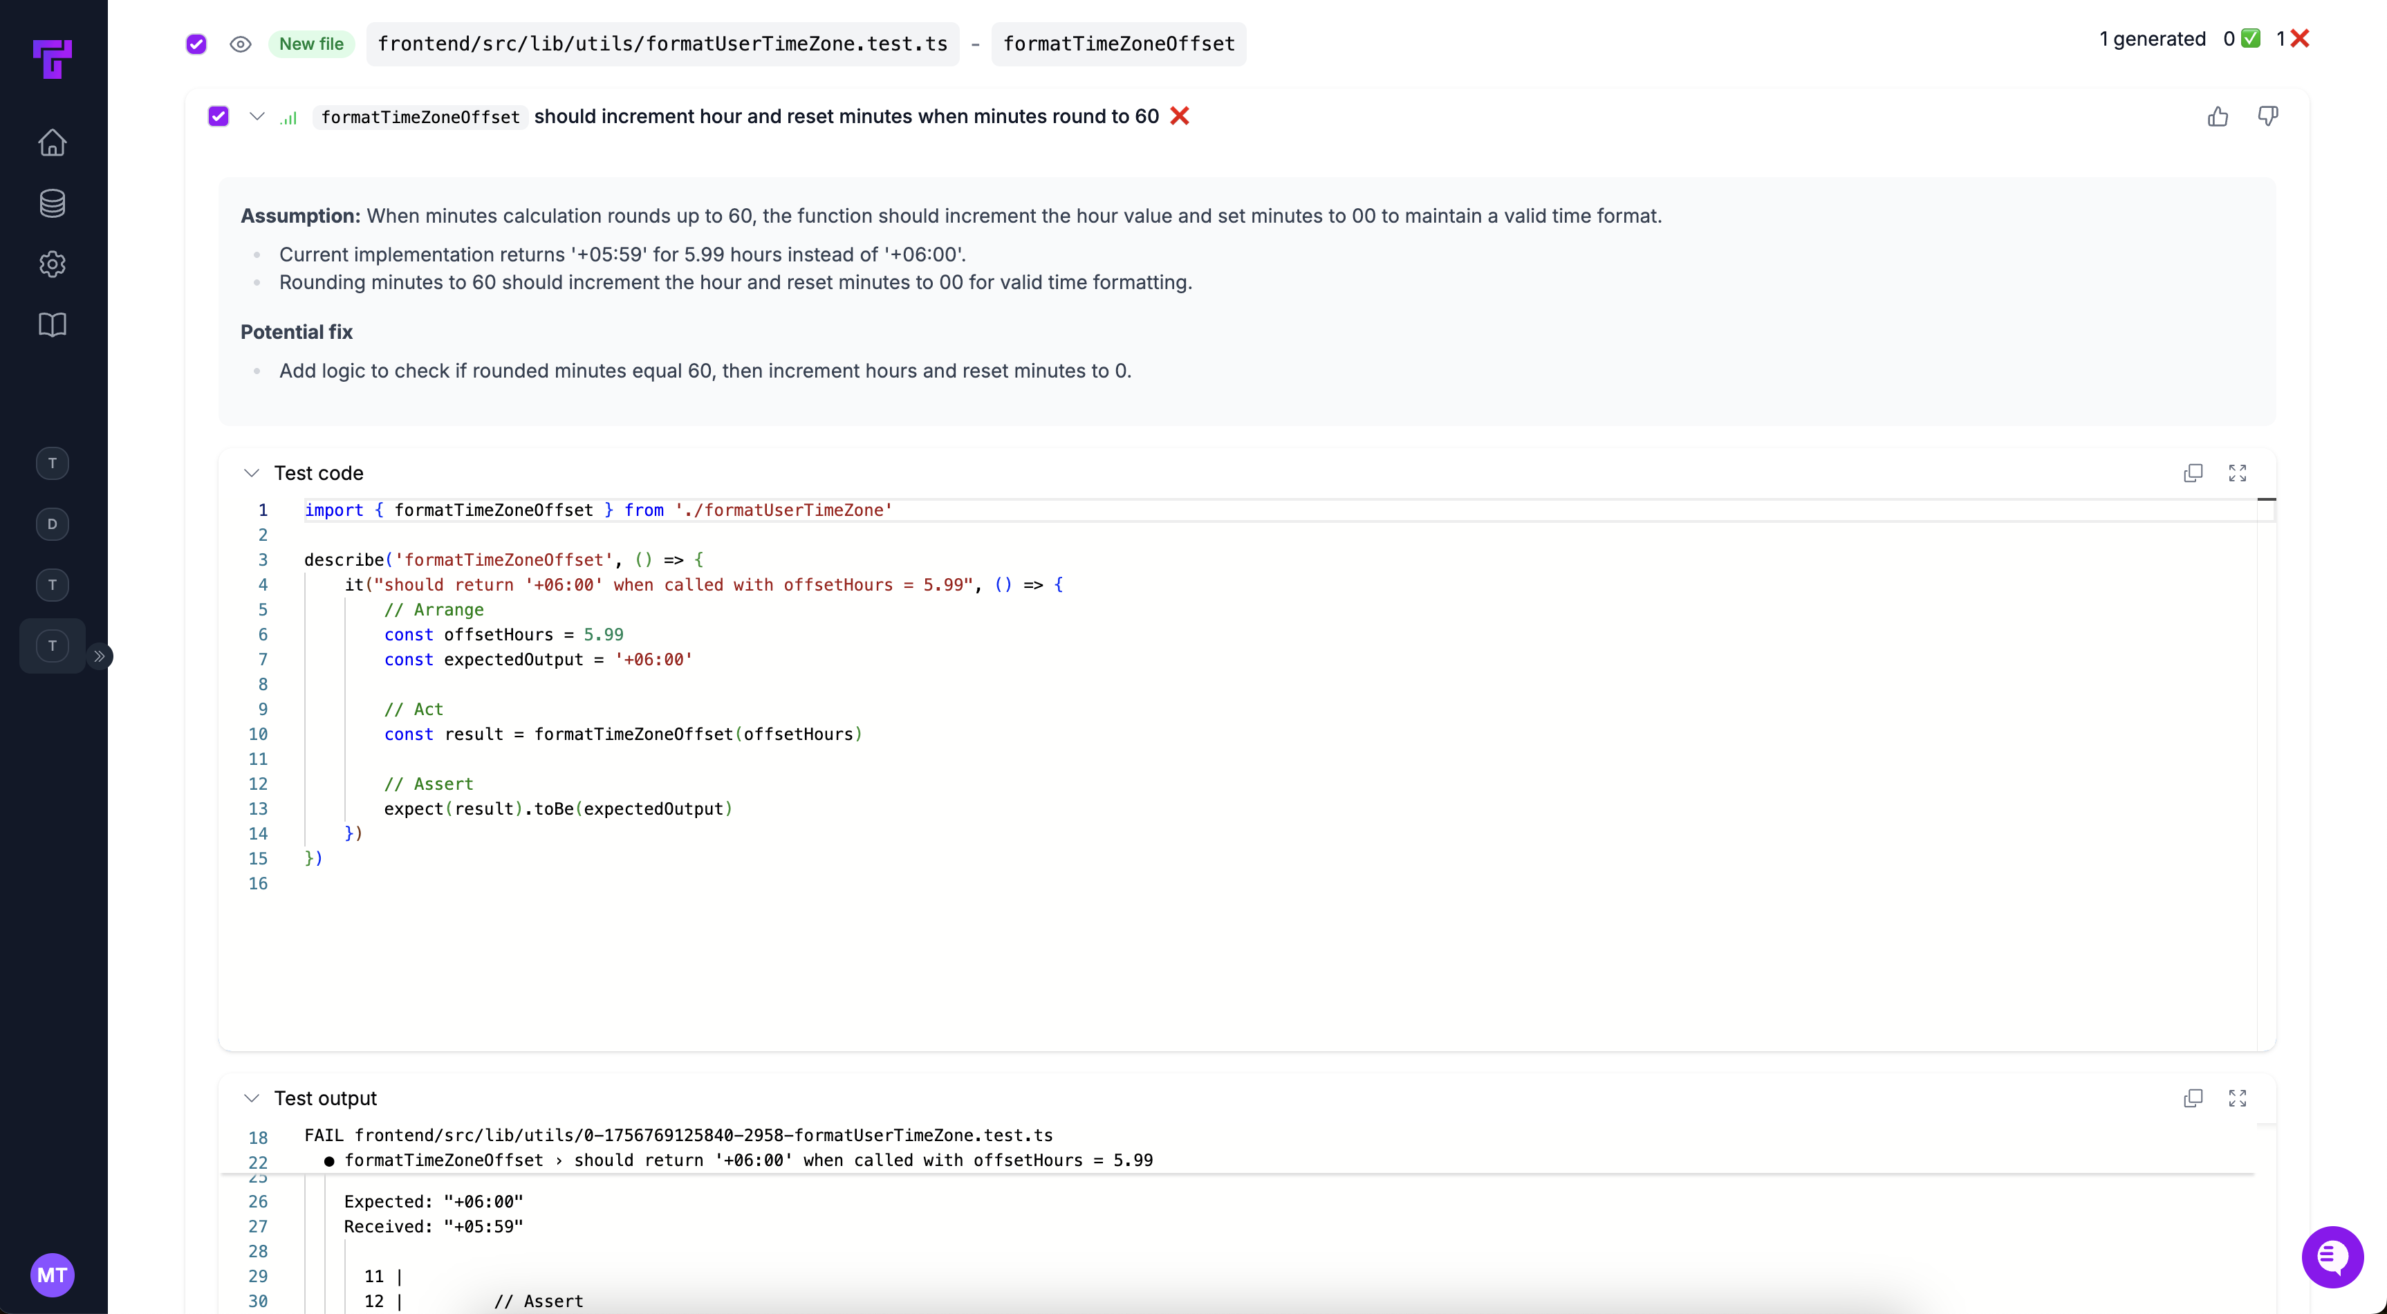Select the first T workspace in sidebar

[52, 463]
